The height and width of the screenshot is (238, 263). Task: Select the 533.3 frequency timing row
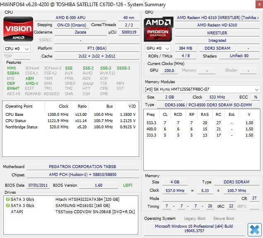click(201, 123)
